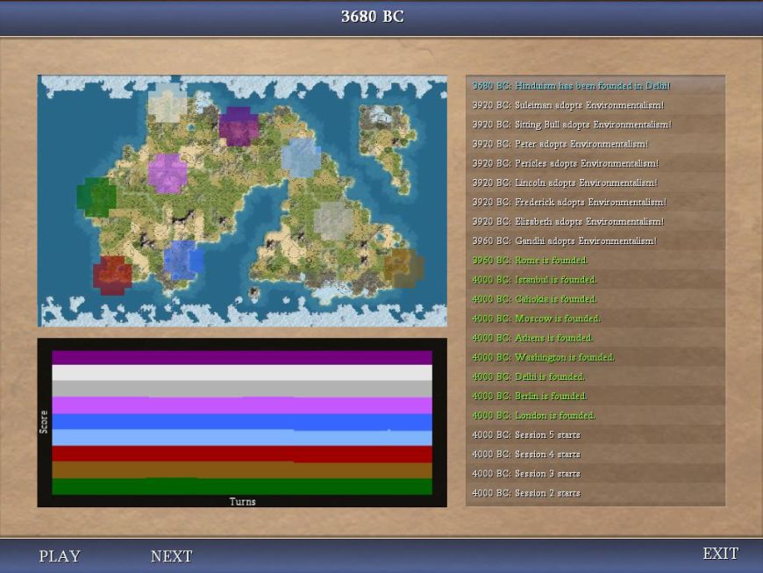Viewport: 763px width, 573px height.
Task: Select 'Pericles adopts Environmentalism' log entry
Action: tap(595, 163)
